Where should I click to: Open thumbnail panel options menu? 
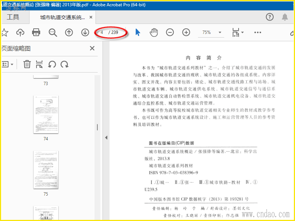pyautogui.click(x=7, y=64)
